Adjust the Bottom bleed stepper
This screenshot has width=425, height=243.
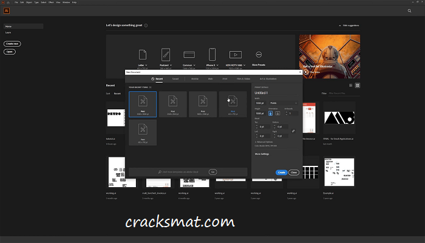pos(274,126)
